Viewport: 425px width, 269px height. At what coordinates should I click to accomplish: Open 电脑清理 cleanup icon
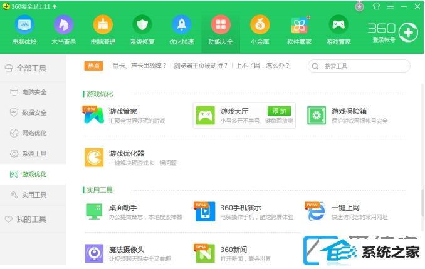point(103,24)
